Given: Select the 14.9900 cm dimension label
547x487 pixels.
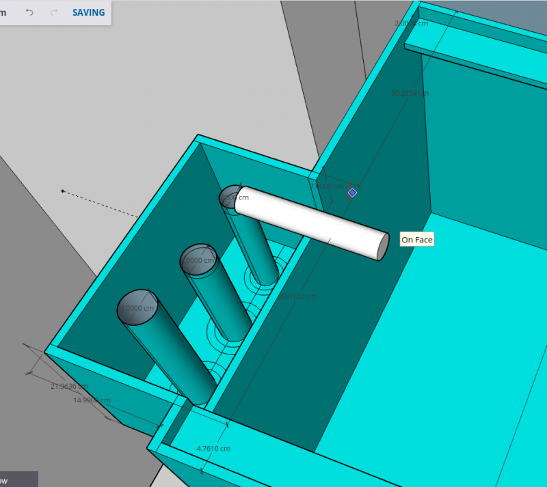Looking at the screenshot, I should [92, 400].
